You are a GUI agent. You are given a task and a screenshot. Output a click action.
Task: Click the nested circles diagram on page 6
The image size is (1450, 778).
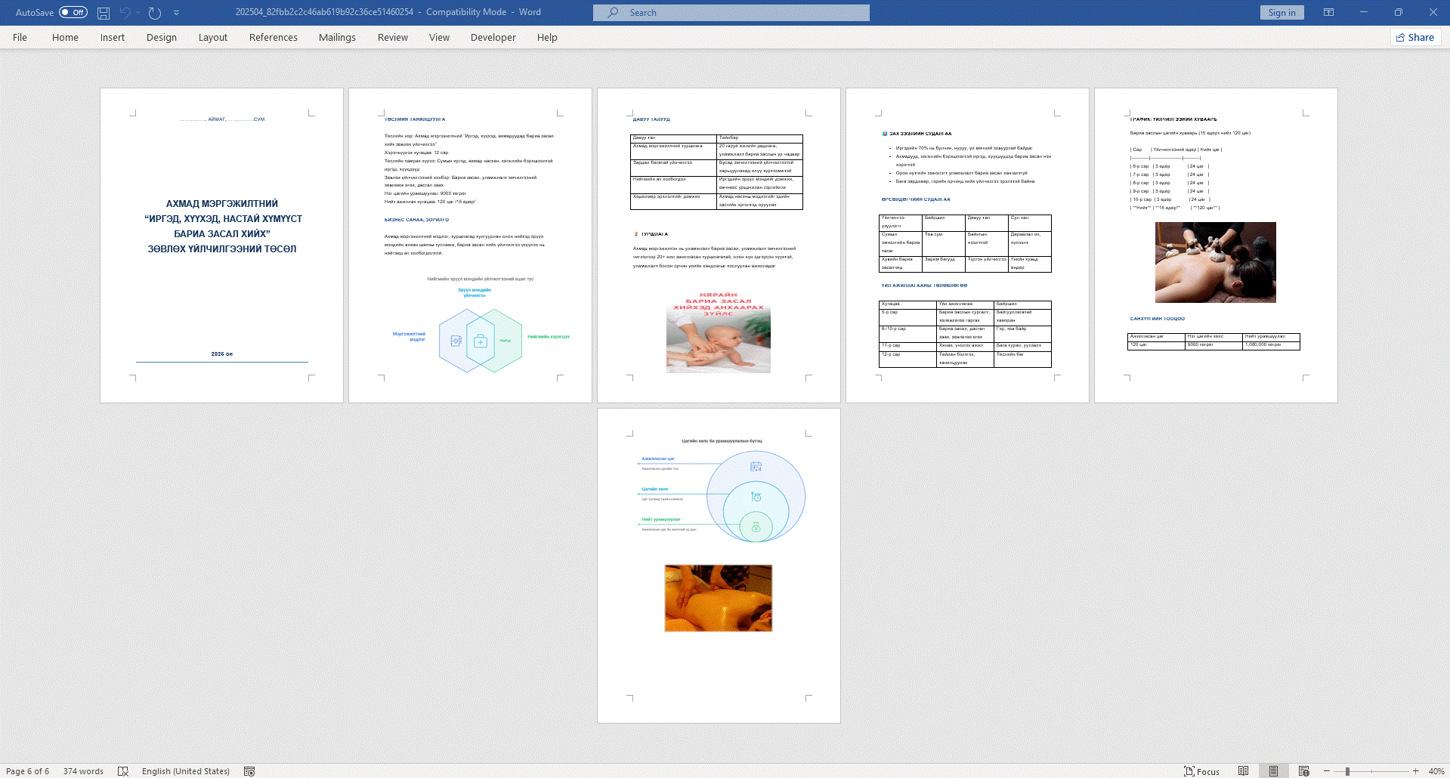(x=756, y=496)
